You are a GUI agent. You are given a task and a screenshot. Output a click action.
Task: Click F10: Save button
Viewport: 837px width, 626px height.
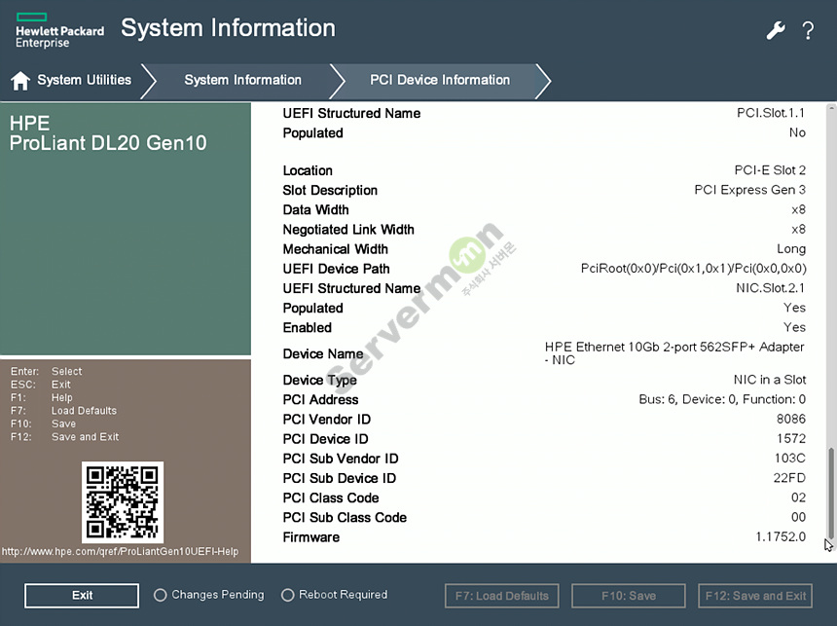[629, 596]
